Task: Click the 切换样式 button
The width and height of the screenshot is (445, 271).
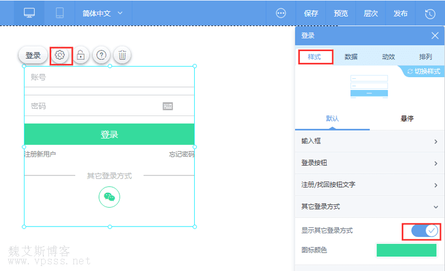Action: (x=424, y=71)
